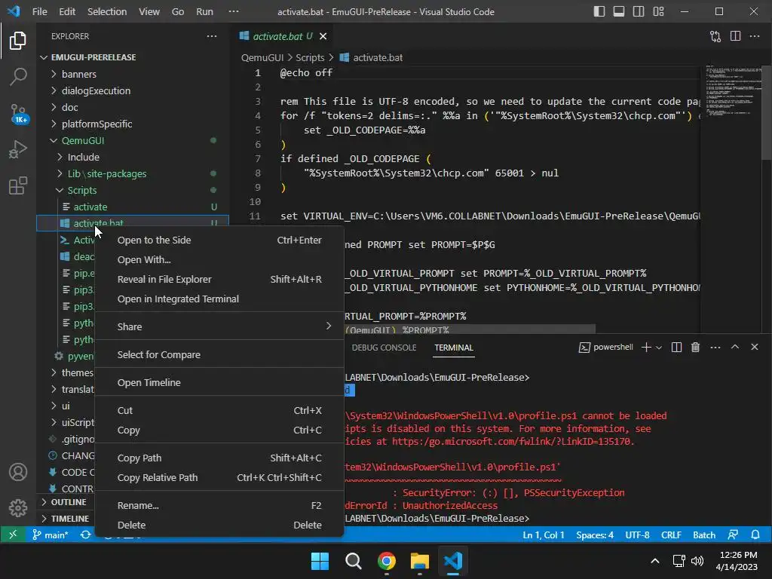Open the Extensions view
The image size is (772, 579).
(18, 185)
